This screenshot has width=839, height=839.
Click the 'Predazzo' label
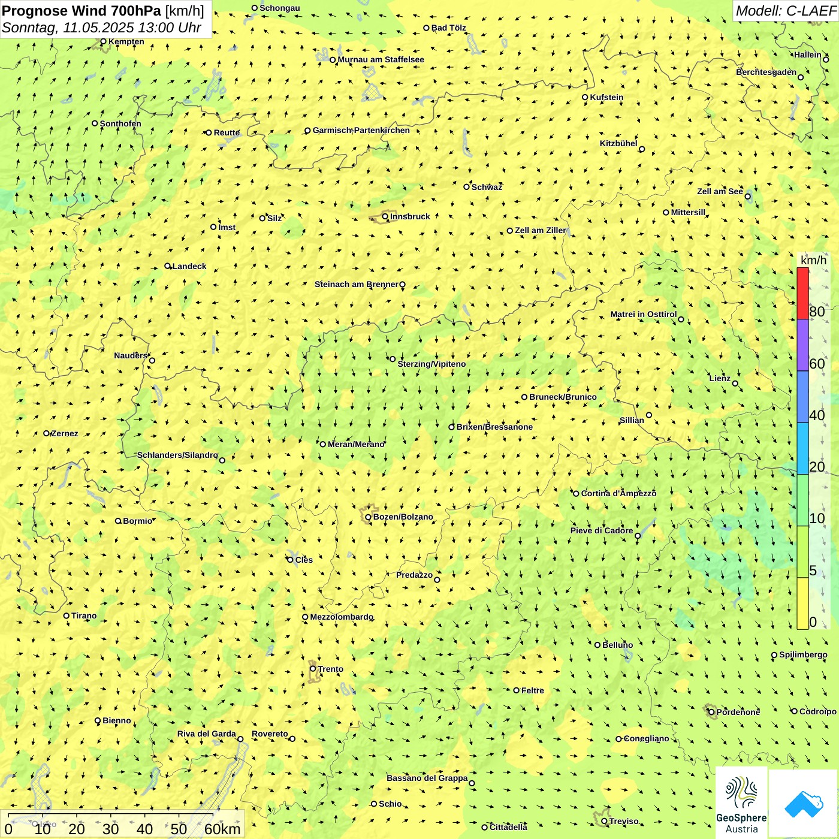click(414, 575)
